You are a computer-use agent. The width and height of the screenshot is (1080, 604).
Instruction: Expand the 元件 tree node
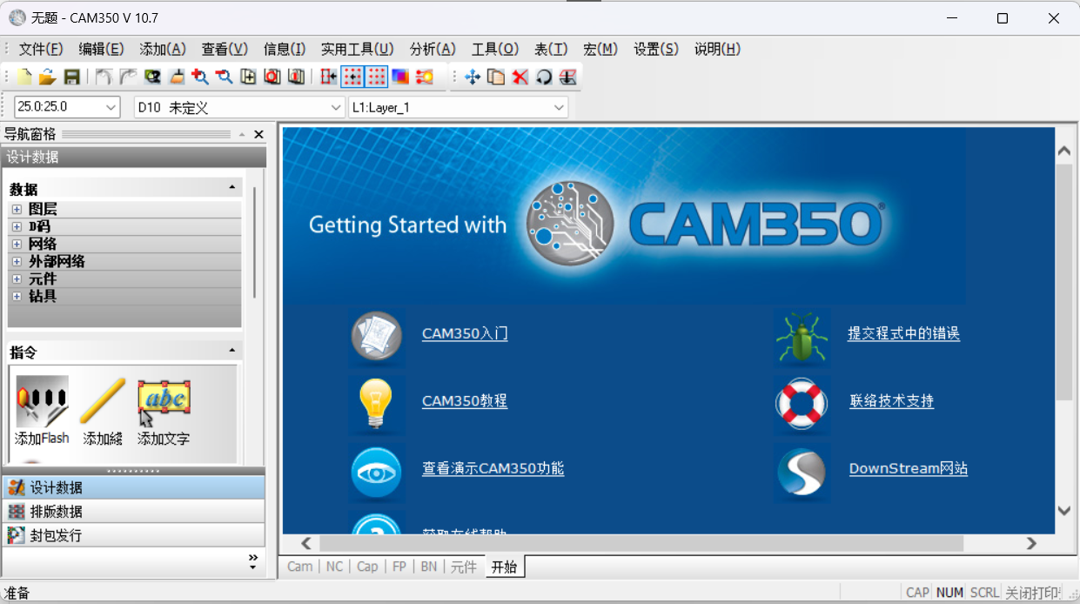17,279
